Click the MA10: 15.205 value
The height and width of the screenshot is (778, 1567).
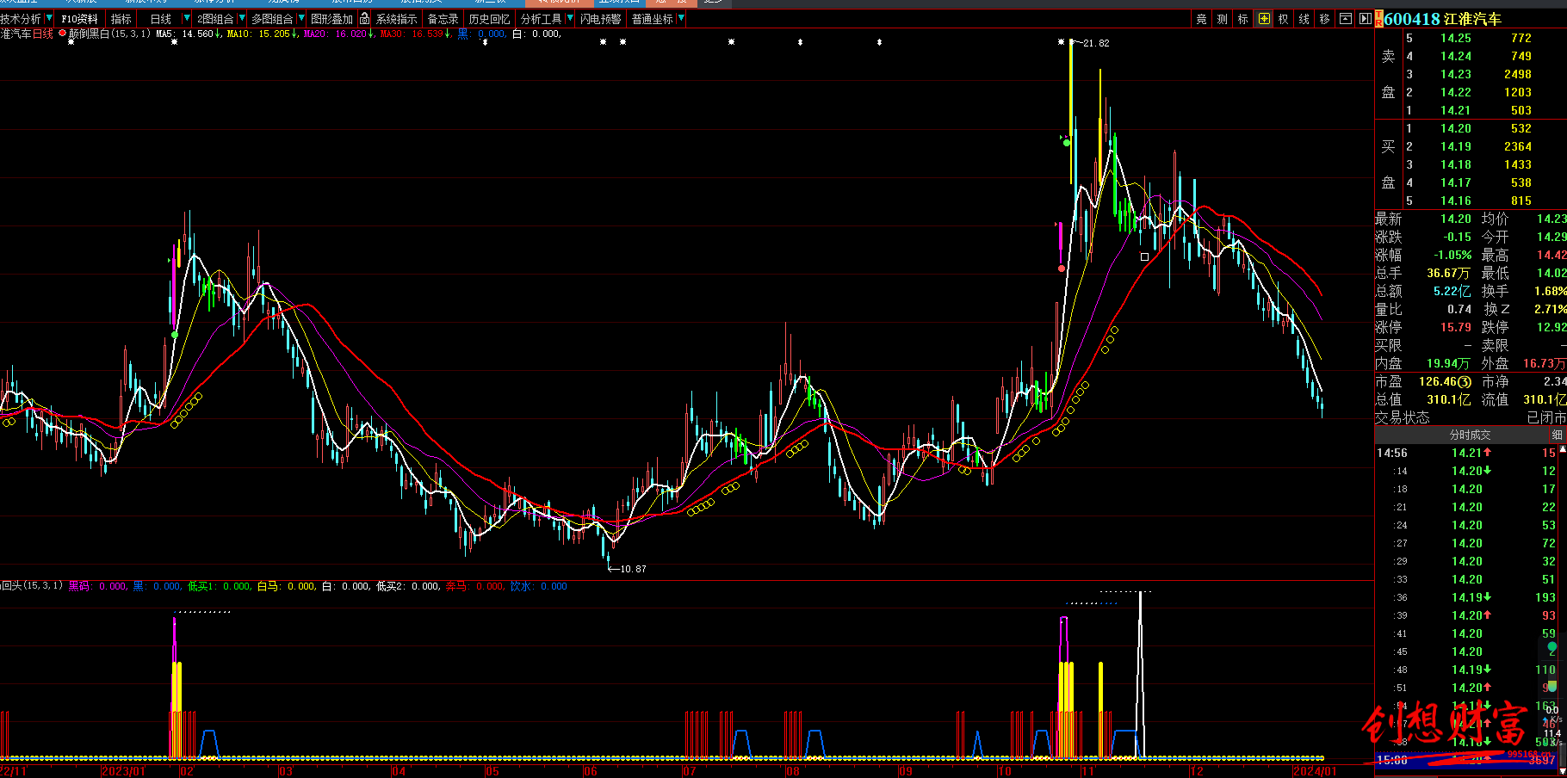(258, 34)
